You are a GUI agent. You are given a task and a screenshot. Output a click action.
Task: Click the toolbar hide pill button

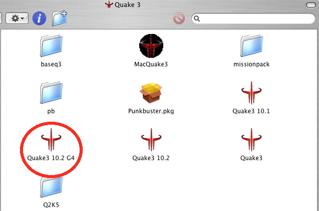tap(311, 5)
